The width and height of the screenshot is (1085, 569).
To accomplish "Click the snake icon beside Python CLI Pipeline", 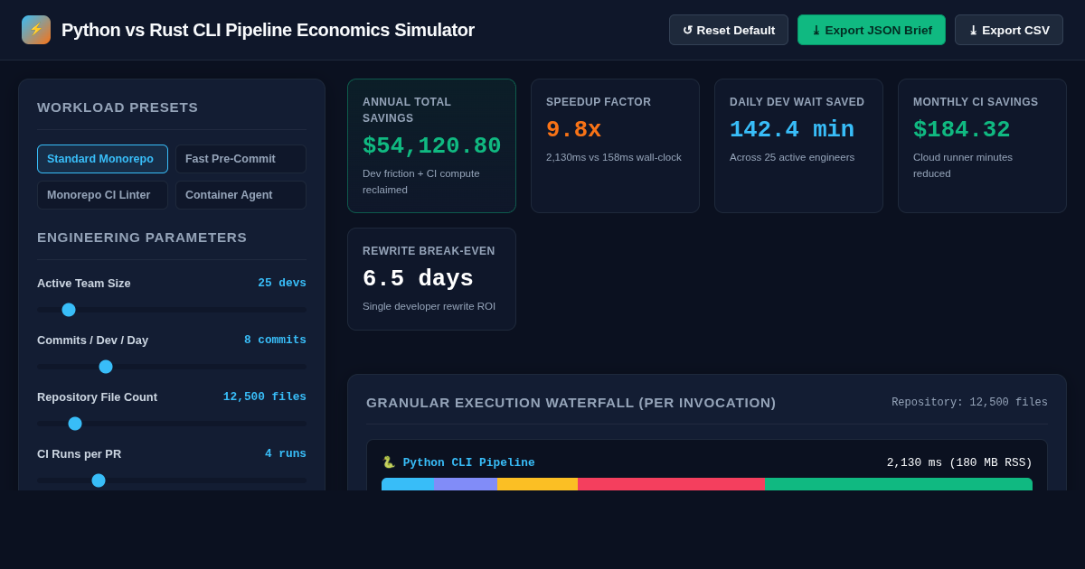I will (x=389, y=462).
